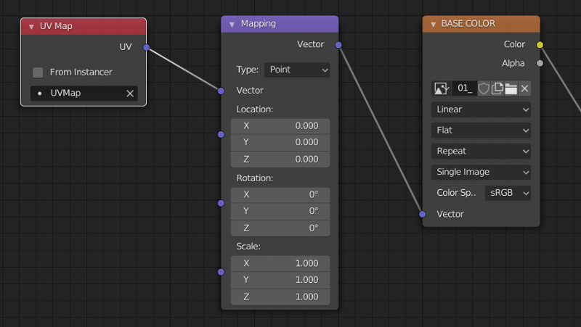This screenshot has width=581, height=327.
Task: Collapse the Mapping node
Action: pos(232,24)
